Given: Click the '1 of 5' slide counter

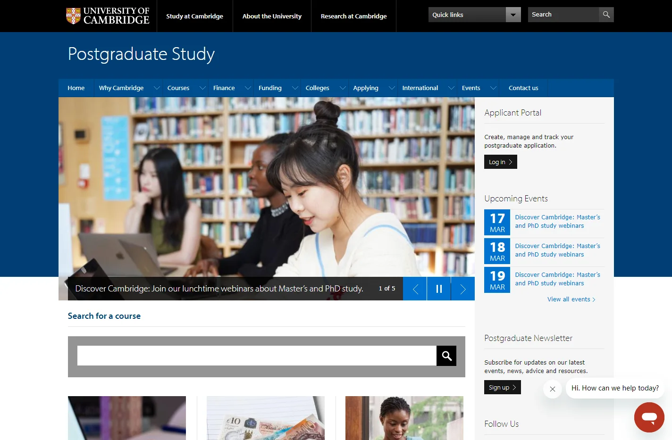Looking at the screenshot, I should (x=387, y=289).
